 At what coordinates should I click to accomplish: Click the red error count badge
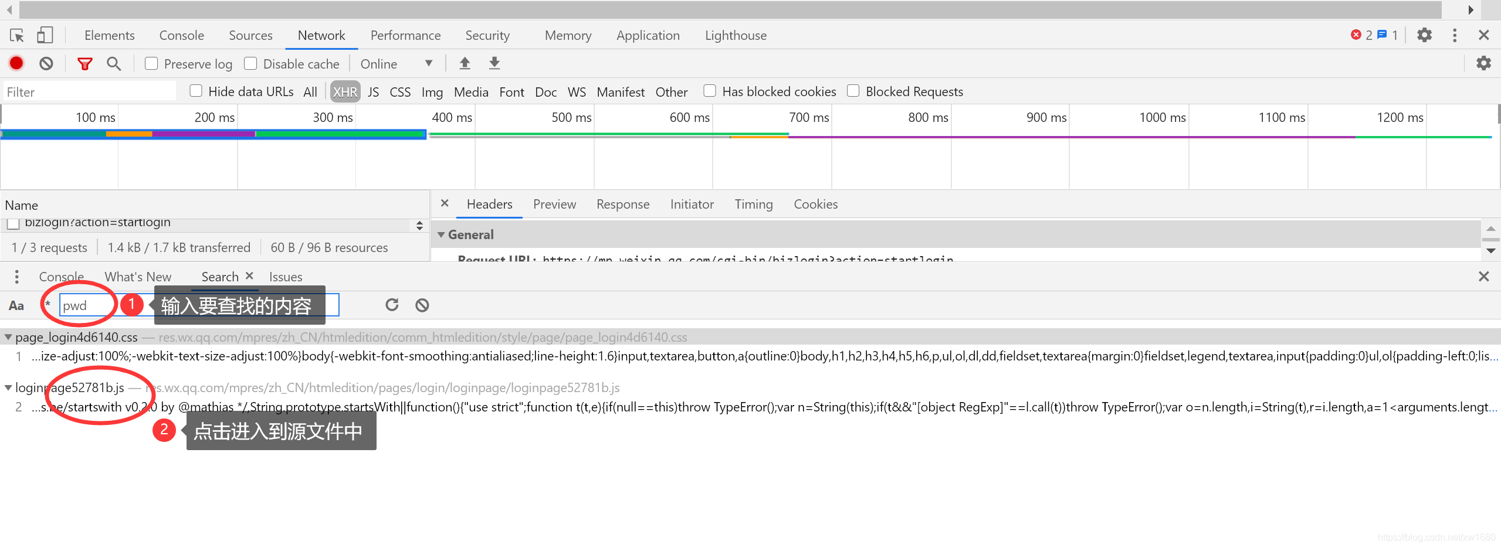pyautogui.click(x=1361, y=35)
